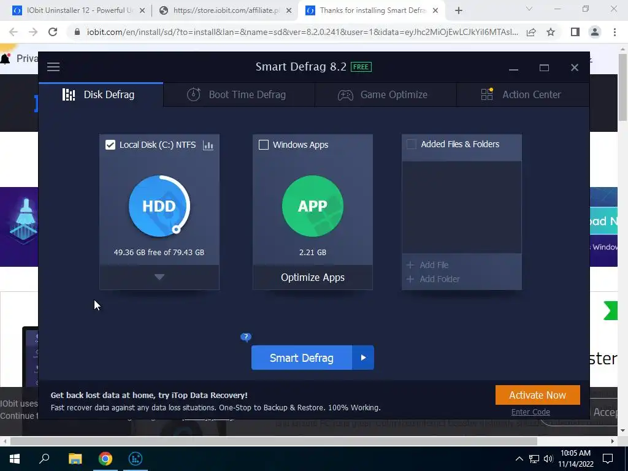
Task: Click the '49.36 GB free of 79.43 GB' text
Action: pos(159,252)
